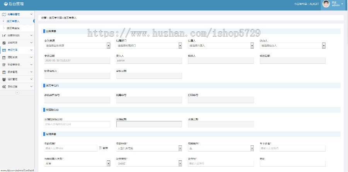Tick the 新车 checkbox

point(100,148)
